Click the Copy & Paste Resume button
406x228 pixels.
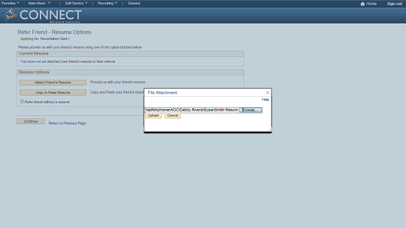[53, 92]
